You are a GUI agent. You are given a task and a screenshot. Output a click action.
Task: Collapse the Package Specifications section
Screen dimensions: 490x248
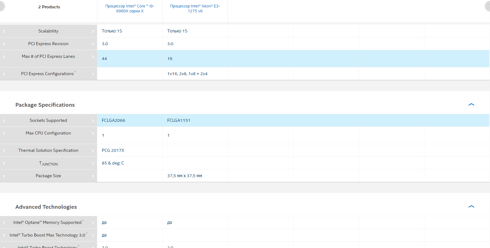click(x=471, y=105)
